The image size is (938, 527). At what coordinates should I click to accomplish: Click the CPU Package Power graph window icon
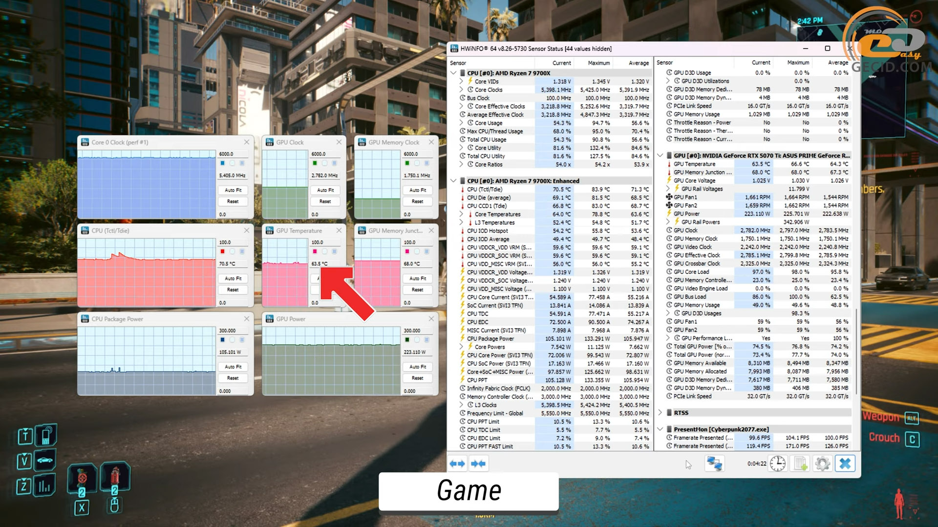pos(85,319)
